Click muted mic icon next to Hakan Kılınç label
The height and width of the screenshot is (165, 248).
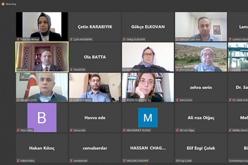tap(18, 161)
